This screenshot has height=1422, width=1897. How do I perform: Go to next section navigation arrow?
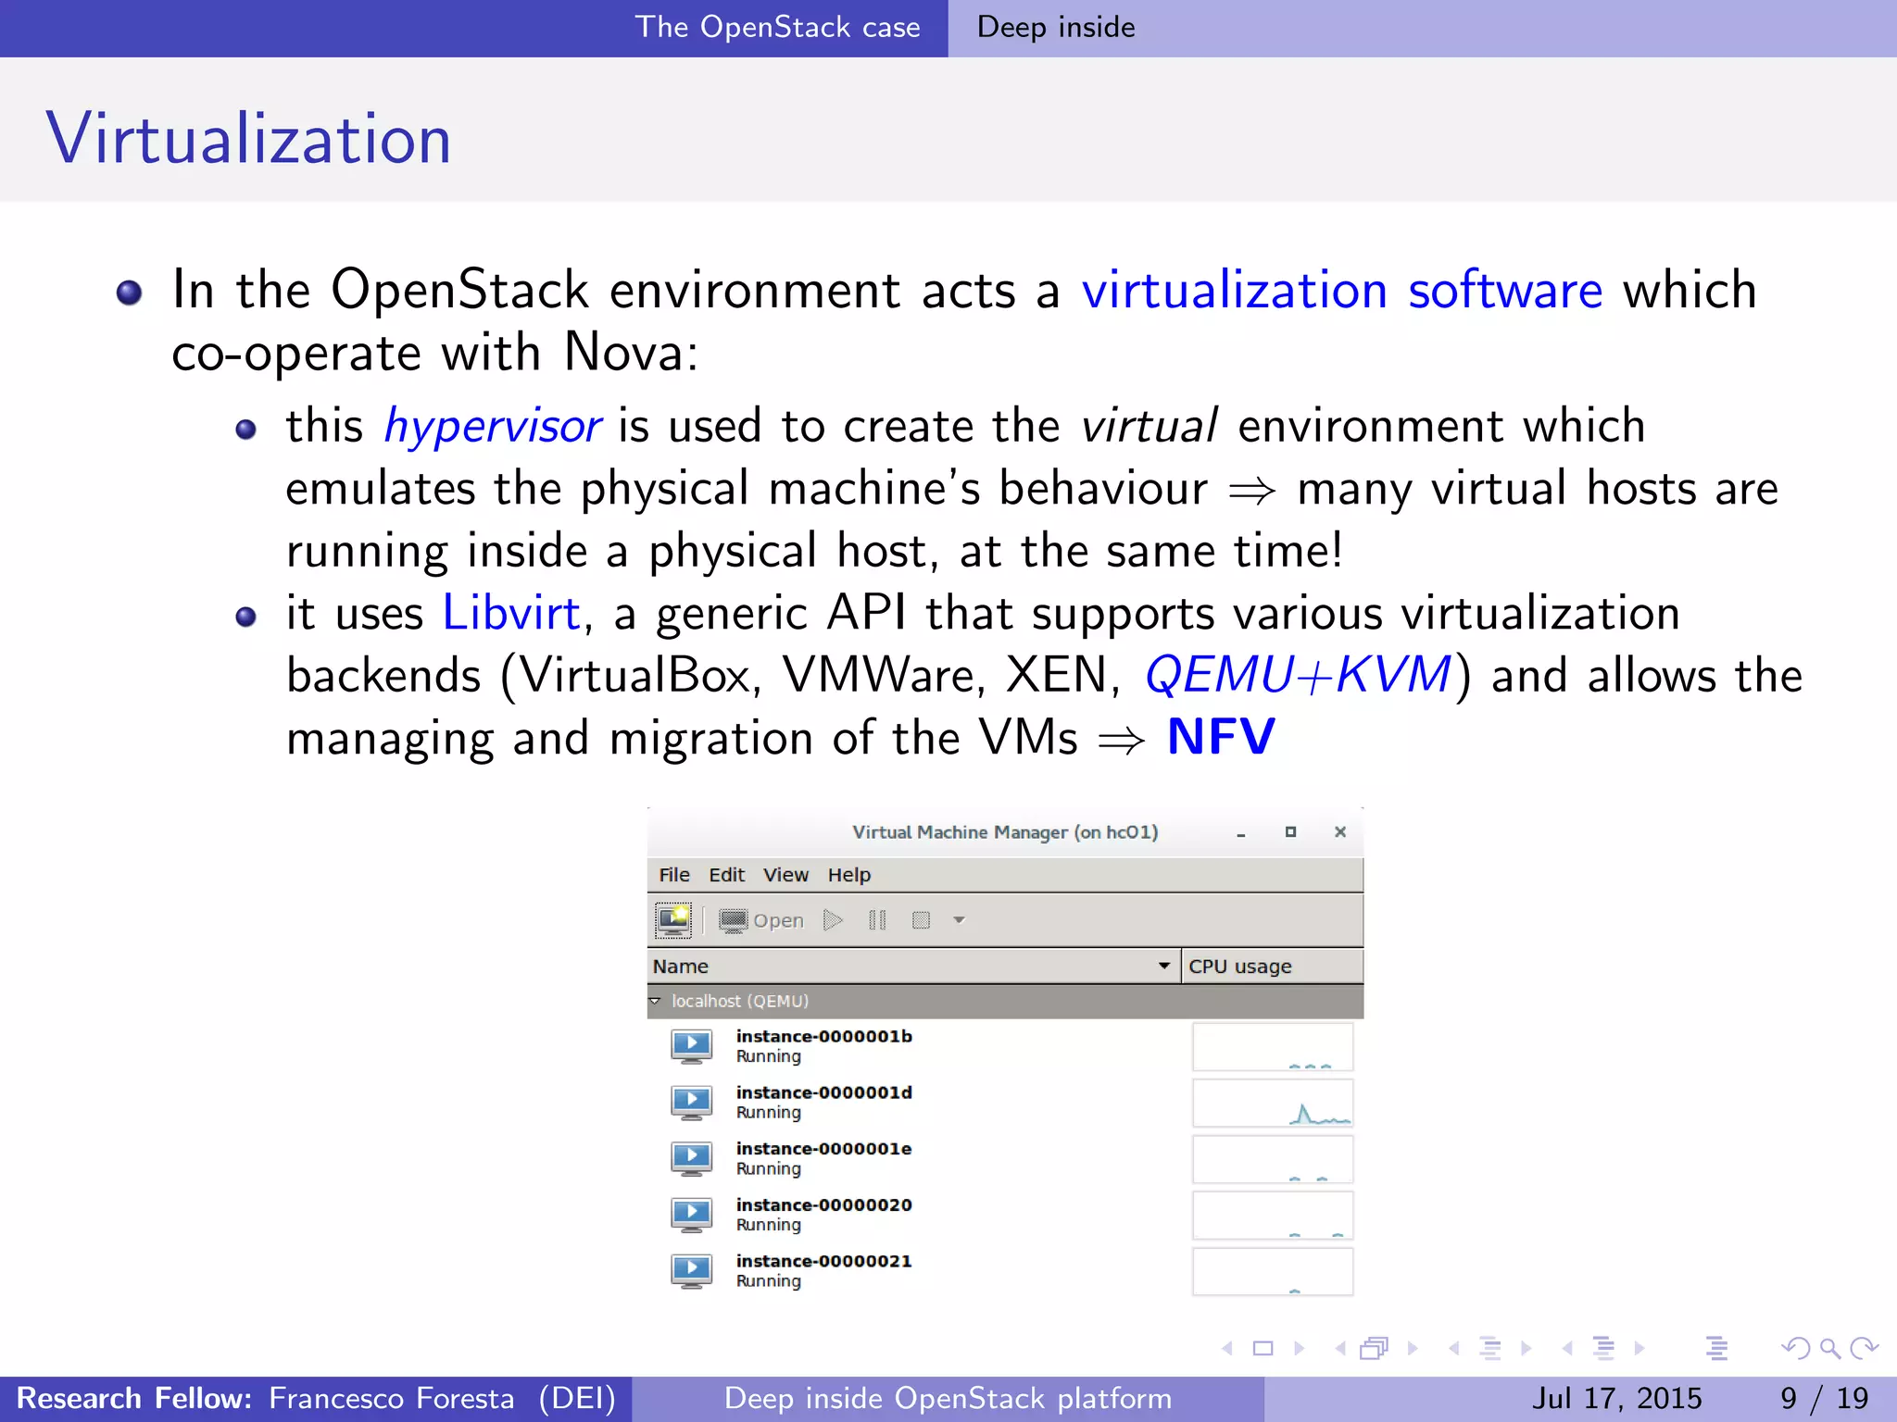(x=1639, y=1349)
